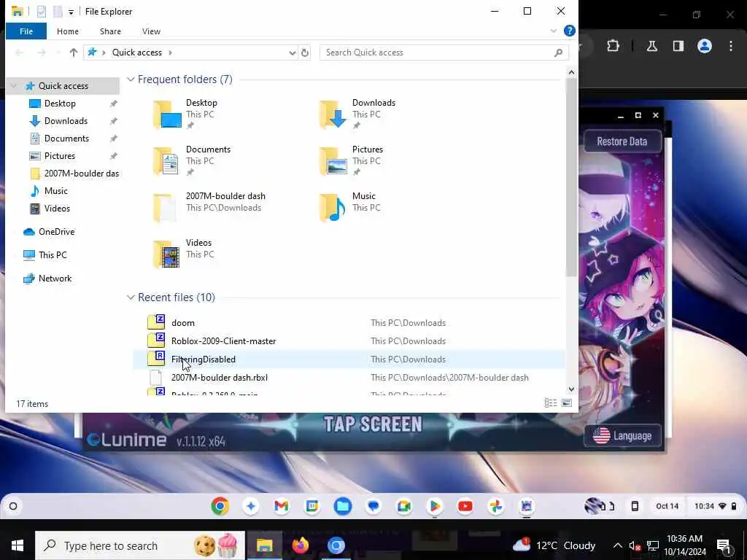This screenshot has width=747, height=560.
Task: Switch to the Home ribbon tab
Action: coord(68,31)
